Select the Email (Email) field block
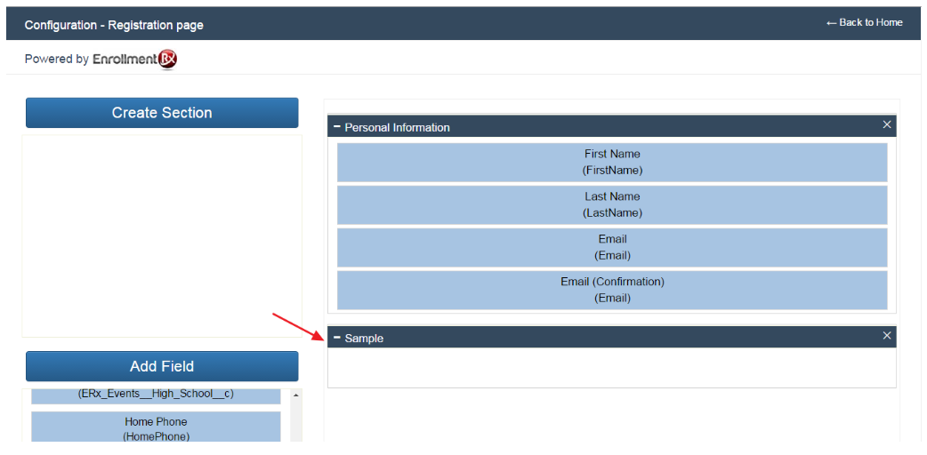927x455 pixels. [612, 247]
